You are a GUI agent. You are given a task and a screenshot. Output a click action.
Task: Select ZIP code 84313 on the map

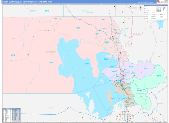pyautogui.click(x=13, y=55)
